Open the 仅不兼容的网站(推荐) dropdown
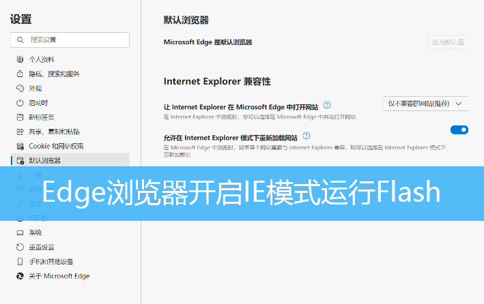484x304 pixels. [426, 104]
